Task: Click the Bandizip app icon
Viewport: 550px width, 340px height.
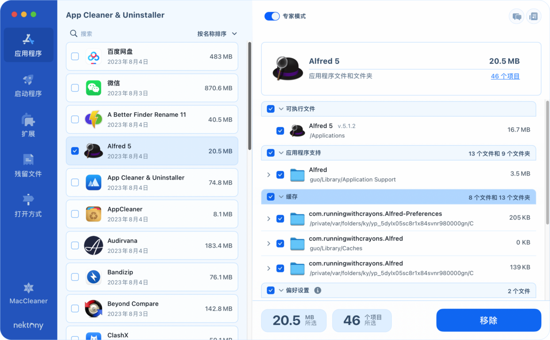Action: (x=93, y=277)
